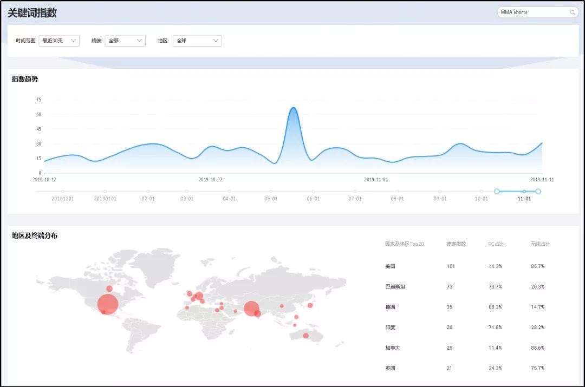The height and width of the screenshot is (387, 585).
Task: Select the 巴基斯坦 row in country table
Action: pyautogui.click(x=395, y=286)
